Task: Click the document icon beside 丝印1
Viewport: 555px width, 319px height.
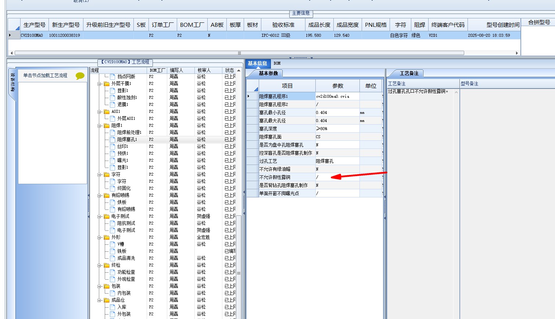Action: click(113, 146)
